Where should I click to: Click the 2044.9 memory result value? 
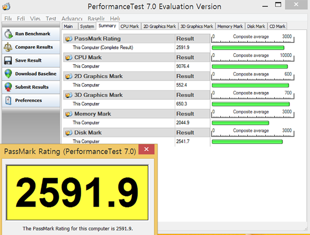pos(183,123)
